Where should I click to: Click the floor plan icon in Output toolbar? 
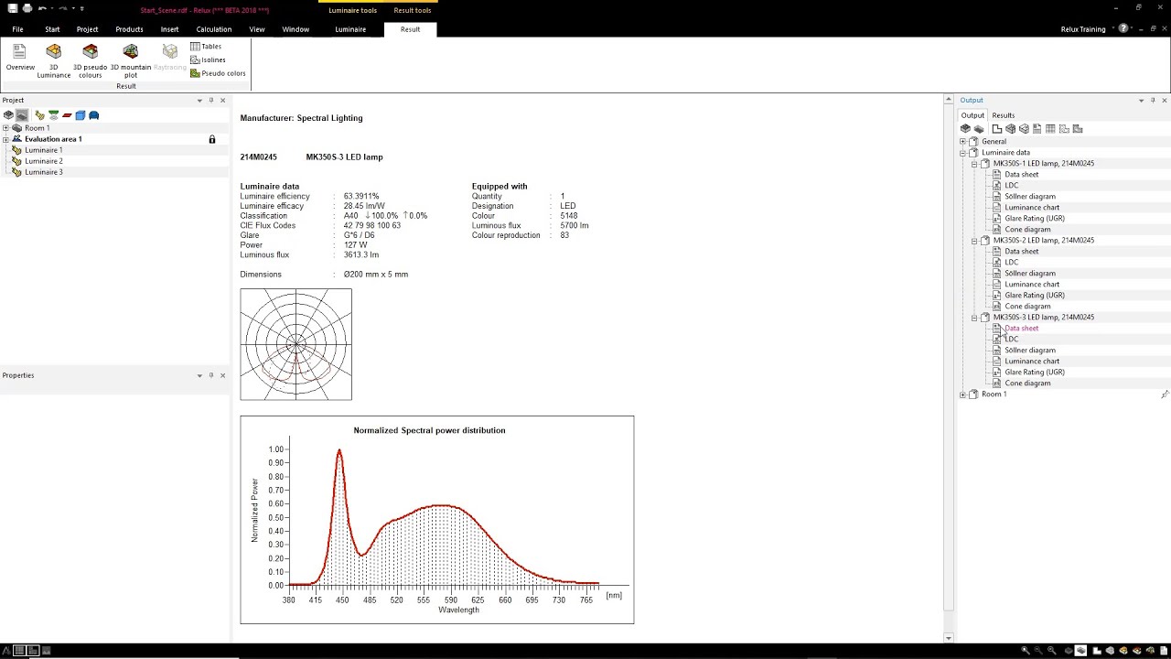click(x=997, y=129)
